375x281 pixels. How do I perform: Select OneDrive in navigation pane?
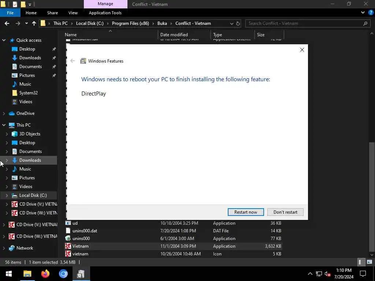coord(25,113)
